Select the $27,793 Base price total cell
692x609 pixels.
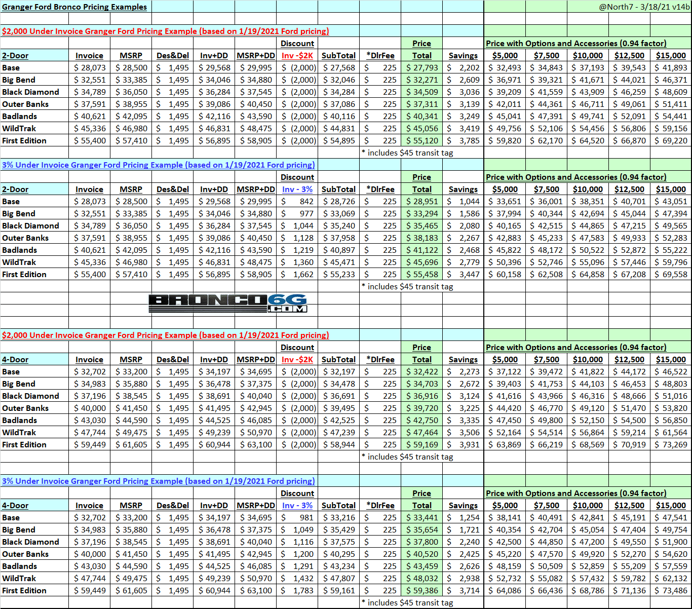pyautogui.click(x=421, y=67)
